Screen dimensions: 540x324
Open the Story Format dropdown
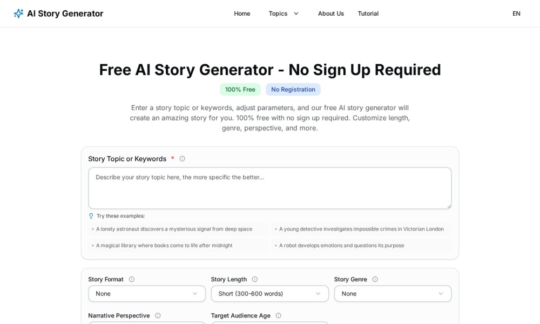(147, 294)
